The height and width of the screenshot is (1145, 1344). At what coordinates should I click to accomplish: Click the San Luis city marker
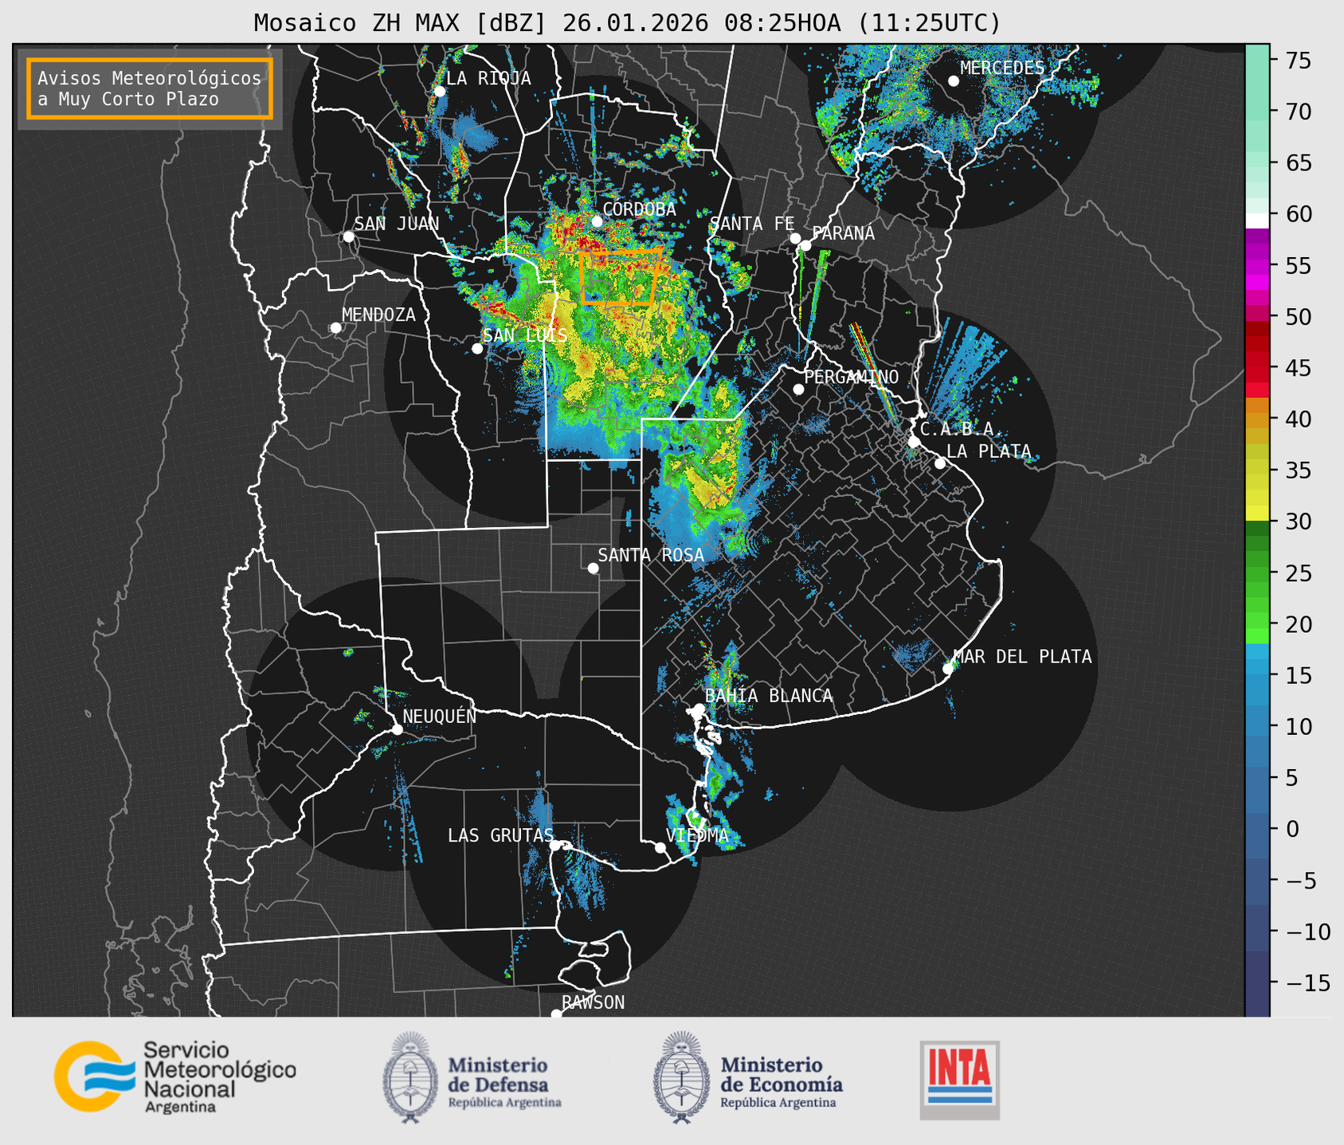[x=477, y=349]
